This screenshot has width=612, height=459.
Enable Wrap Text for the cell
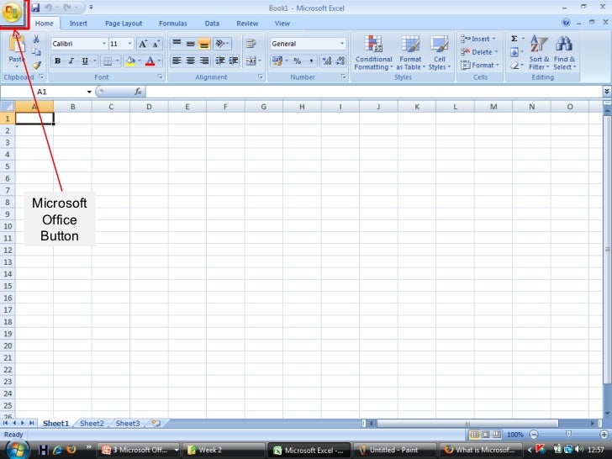pos(251,44)
